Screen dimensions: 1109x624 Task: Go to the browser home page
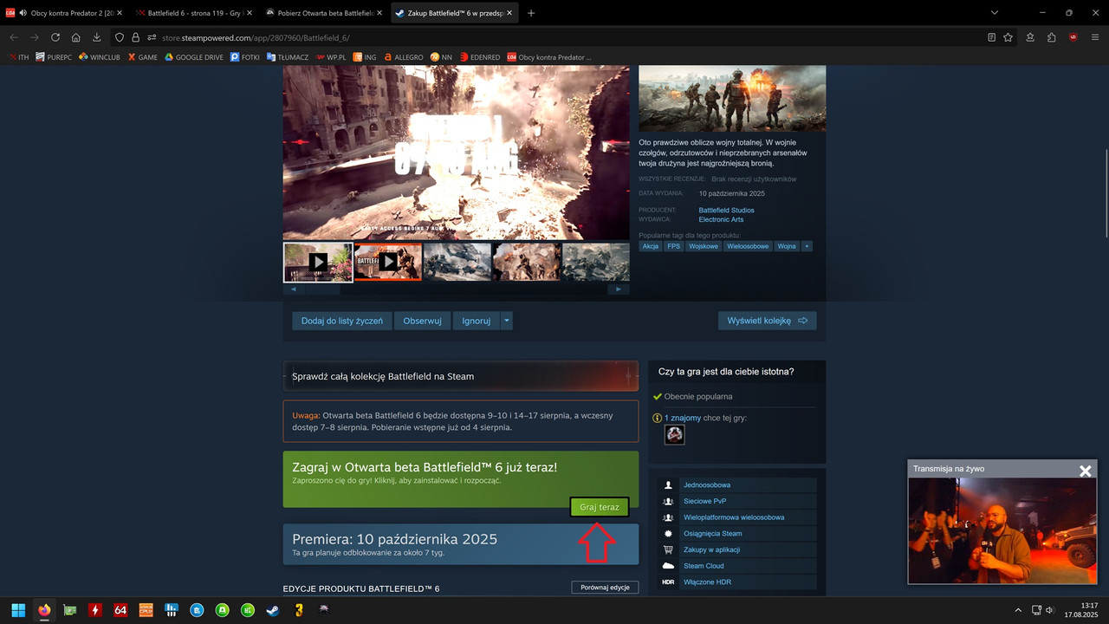(x=76, y=37)
